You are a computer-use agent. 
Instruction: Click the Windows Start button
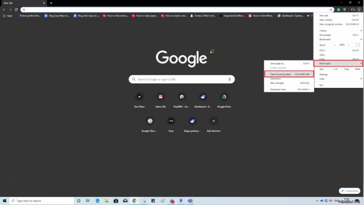pyautogui.click(x=5, y=200)
